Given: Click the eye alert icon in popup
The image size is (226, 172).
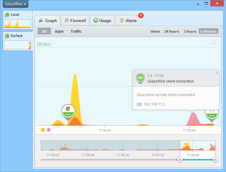Looking at the screenshot, I should (x=140, y=78).
